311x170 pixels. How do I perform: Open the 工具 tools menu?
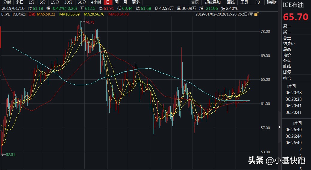[244, 2]
